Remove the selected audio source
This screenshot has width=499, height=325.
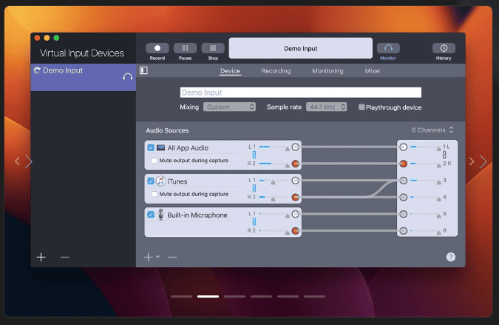coord(172,257)
